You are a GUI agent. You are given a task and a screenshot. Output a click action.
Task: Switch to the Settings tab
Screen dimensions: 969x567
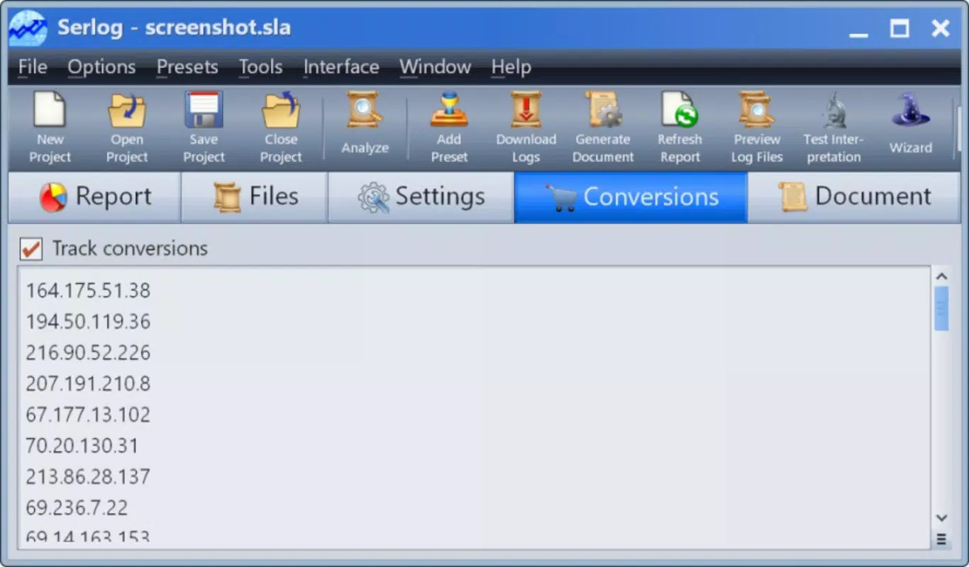click(421, 197)
